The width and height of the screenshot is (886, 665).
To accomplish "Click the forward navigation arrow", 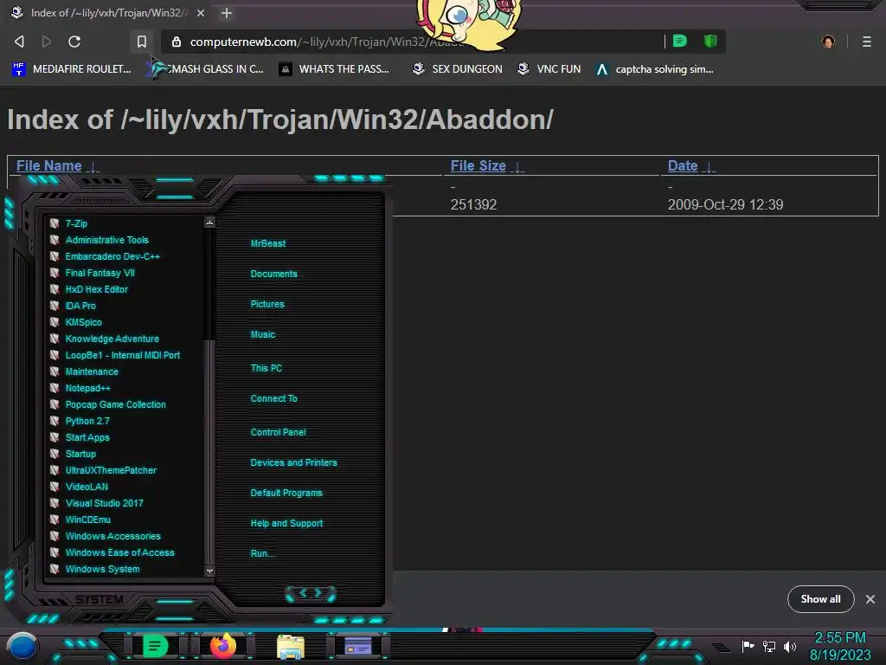I will 47,42.
